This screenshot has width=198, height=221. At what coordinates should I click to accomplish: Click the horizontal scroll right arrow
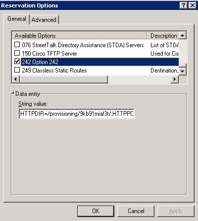click(175, 79)
